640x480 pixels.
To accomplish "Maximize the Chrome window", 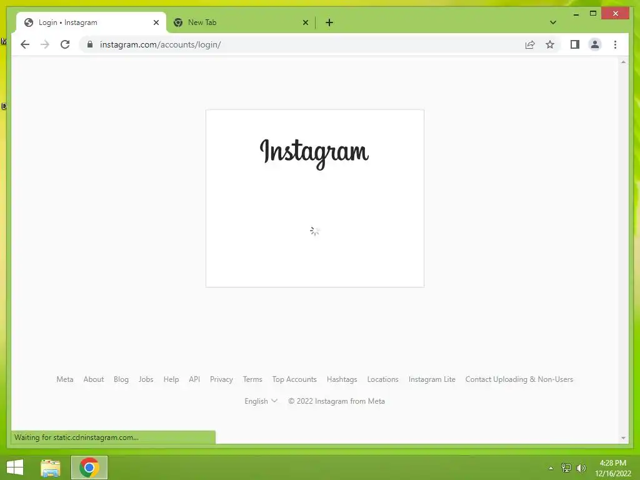I will click(593, 14).
